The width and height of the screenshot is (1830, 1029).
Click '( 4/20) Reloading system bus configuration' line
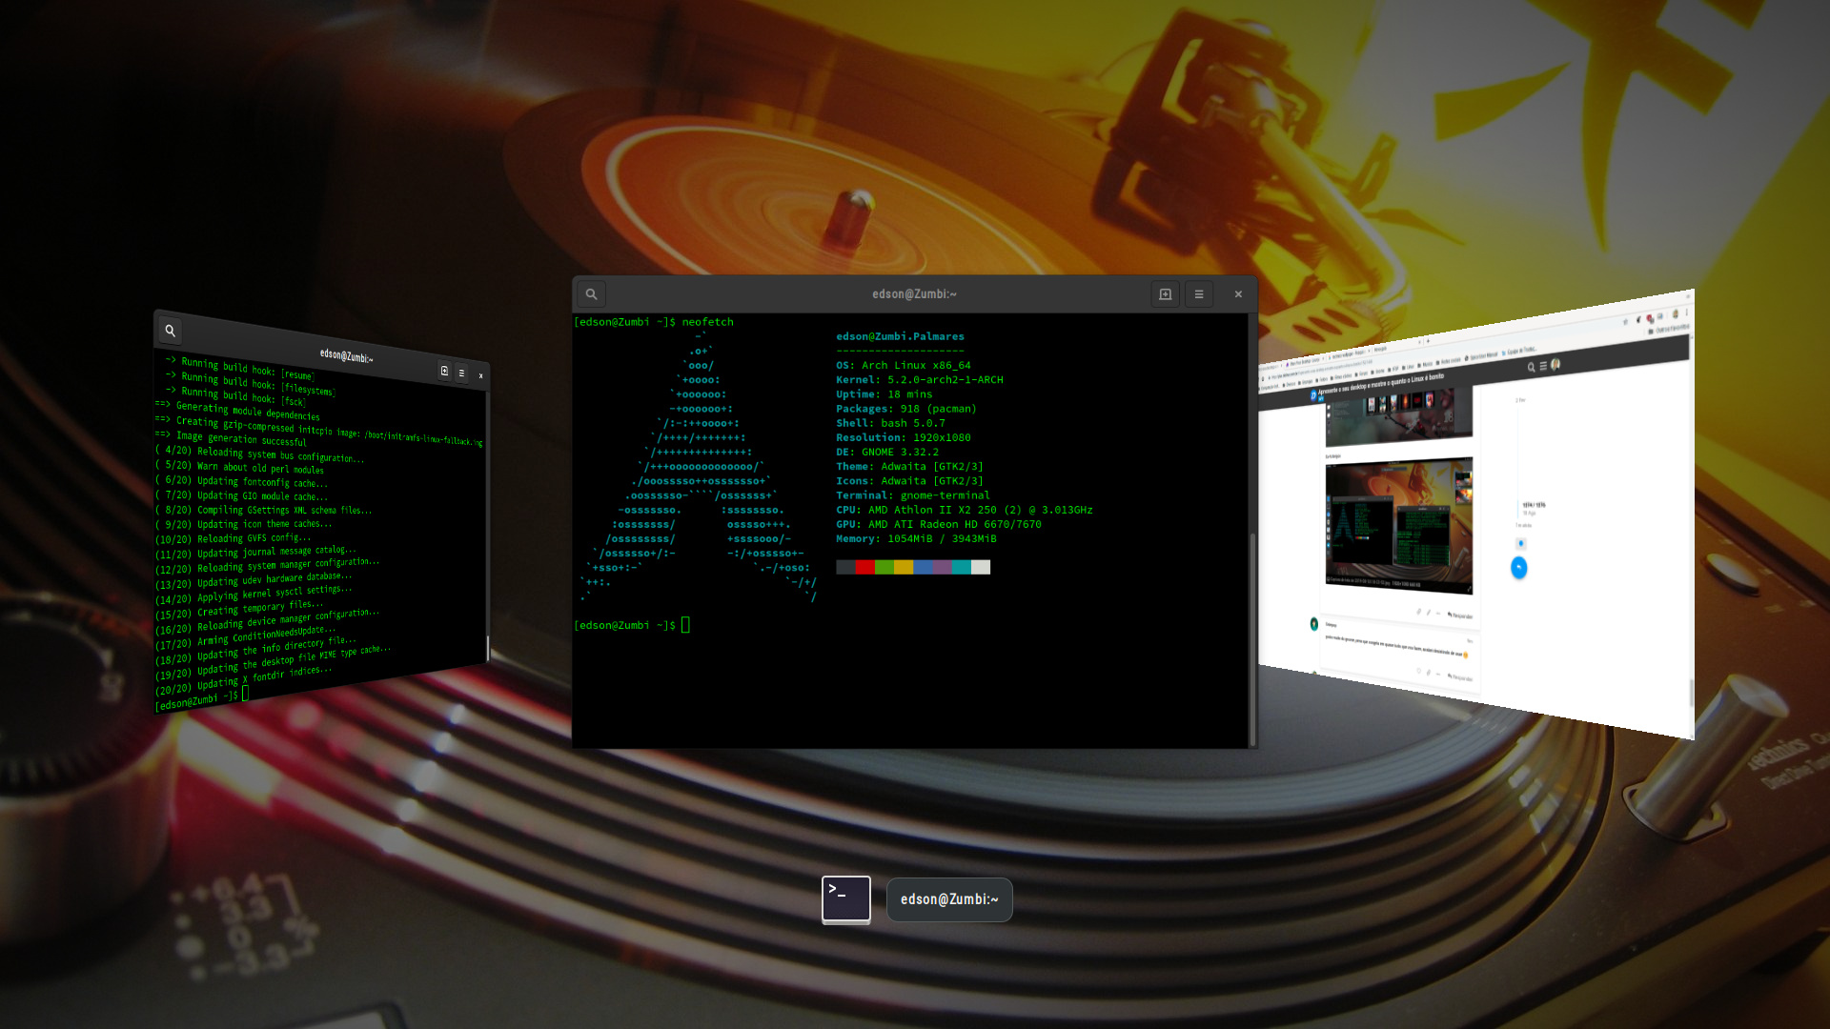point(259,454)
